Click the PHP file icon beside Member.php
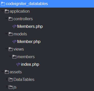The height and width of the screenshot is (91, 94). point(14,42)
